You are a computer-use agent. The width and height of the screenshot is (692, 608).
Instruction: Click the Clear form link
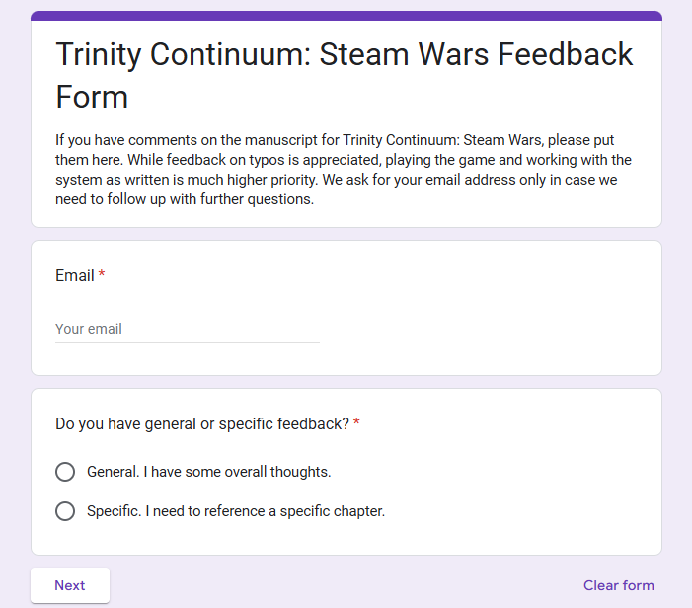point(618,585)
